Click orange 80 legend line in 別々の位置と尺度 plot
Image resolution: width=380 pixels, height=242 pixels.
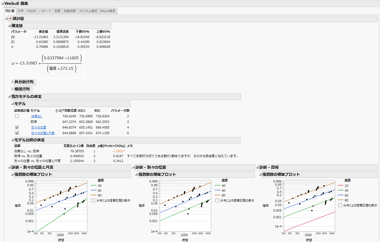94,195
